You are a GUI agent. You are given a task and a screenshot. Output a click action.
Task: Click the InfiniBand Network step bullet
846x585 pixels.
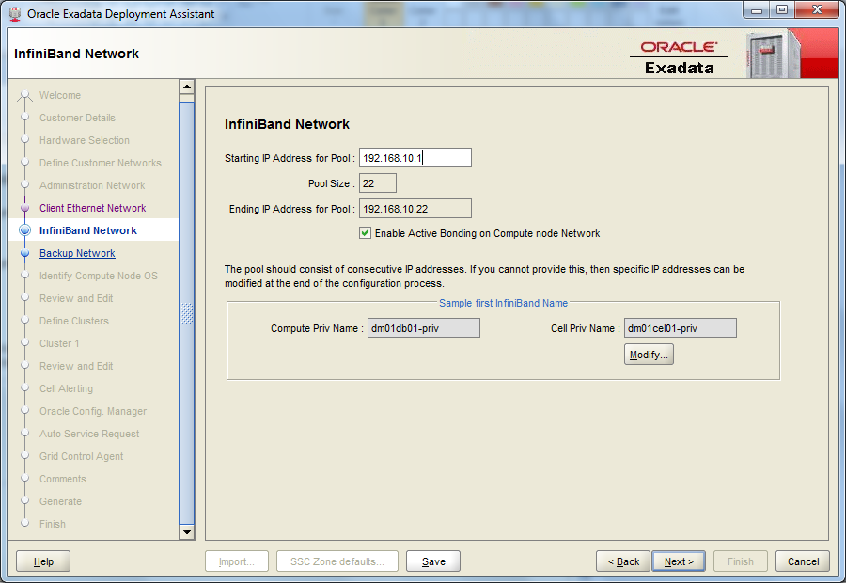pos(24,230)
